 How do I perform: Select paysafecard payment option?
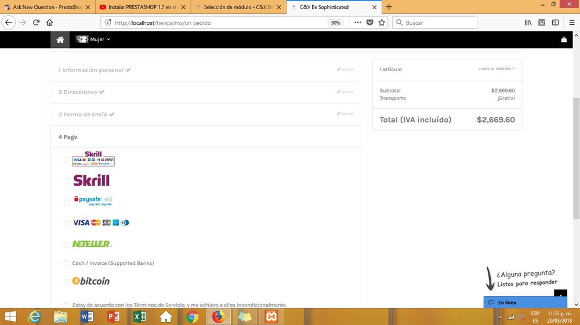pos(67,202)
